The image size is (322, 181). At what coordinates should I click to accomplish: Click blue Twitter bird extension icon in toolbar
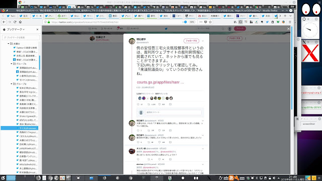267,22
